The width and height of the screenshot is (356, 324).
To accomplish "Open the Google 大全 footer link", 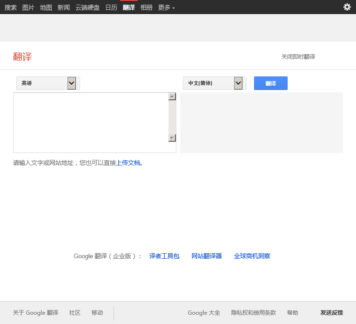I will pos(204,313).
